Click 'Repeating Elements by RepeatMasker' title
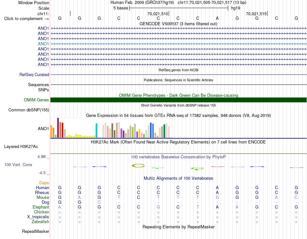This screenshot has width=307, height=239. [178, 227]
